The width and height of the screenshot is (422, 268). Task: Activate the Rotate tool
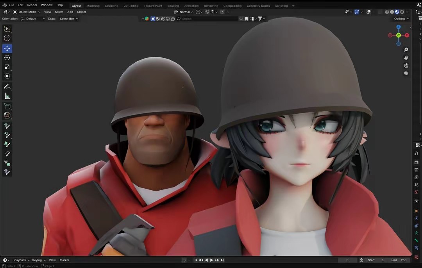coord(7,57)
